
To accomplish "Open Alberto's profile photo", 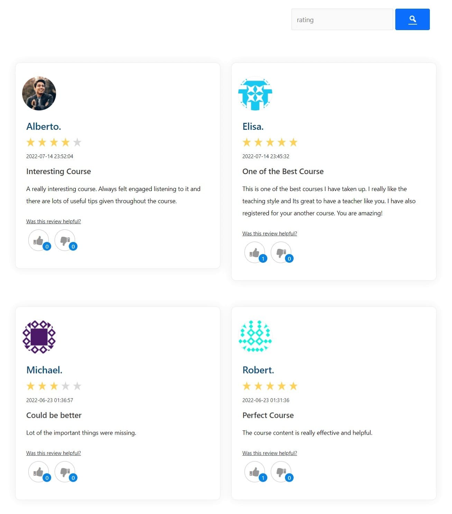I will click(39, 93).
